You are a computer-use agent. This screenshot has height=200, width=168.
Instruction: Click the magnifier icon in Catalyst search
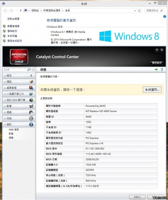point(29,70)
